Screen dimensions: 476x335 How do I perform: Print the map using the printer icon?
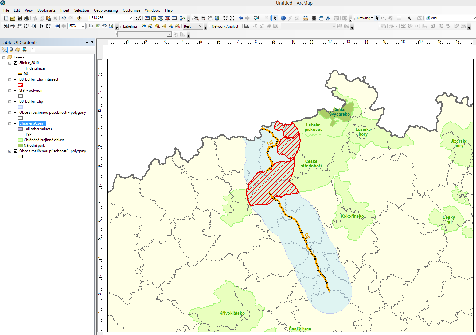[x=26, y=18]
